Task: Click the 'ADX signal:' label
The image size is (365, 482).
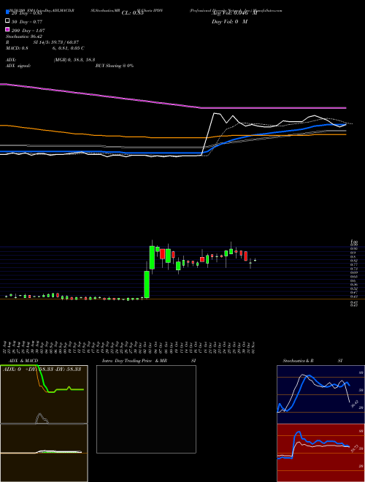Action: [x=18, y=66]
